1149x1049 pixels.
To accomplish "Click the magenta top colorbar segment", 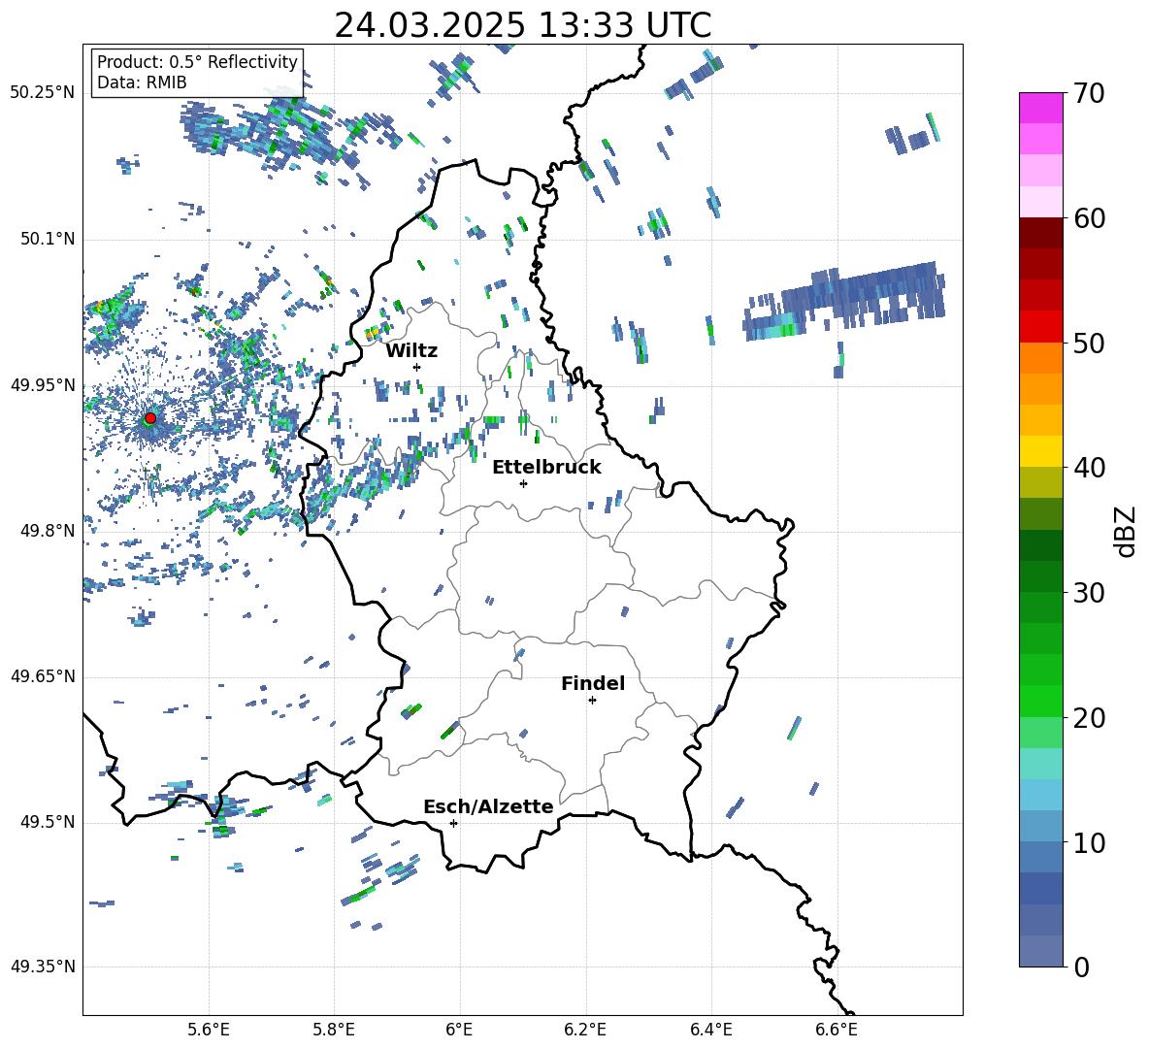I will 1040,108.
